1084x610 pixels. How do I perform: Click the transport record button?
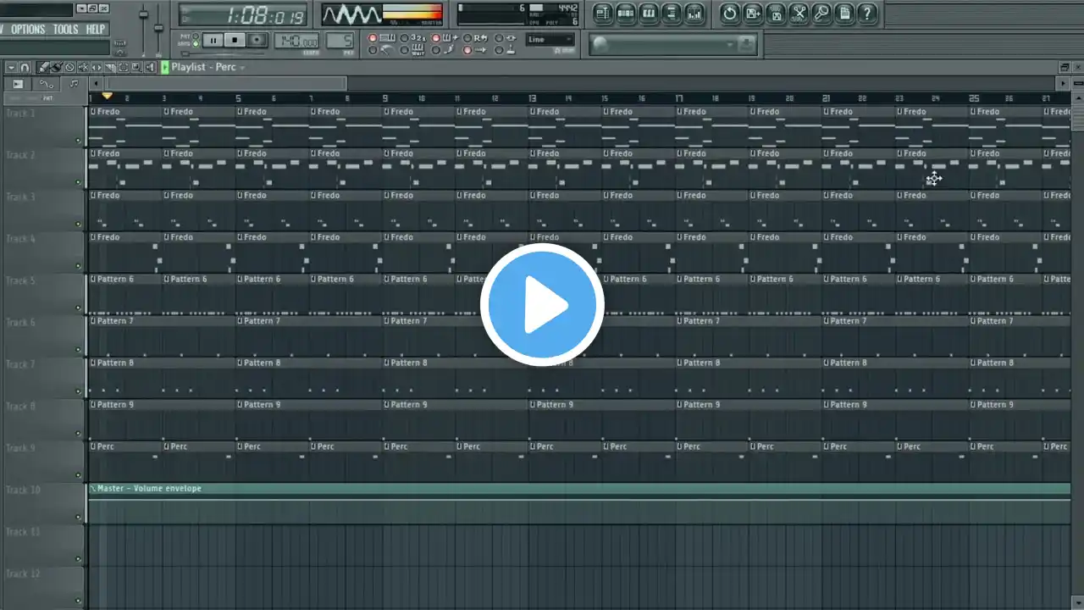click(257, 40)
